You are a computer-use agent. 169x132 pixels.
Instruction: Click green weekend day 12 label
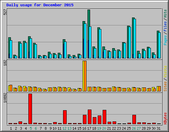[64, 128]
